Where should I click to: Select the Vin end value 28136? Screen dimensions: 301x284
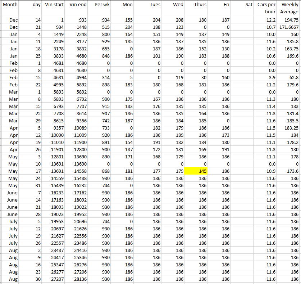coord(77,279)
